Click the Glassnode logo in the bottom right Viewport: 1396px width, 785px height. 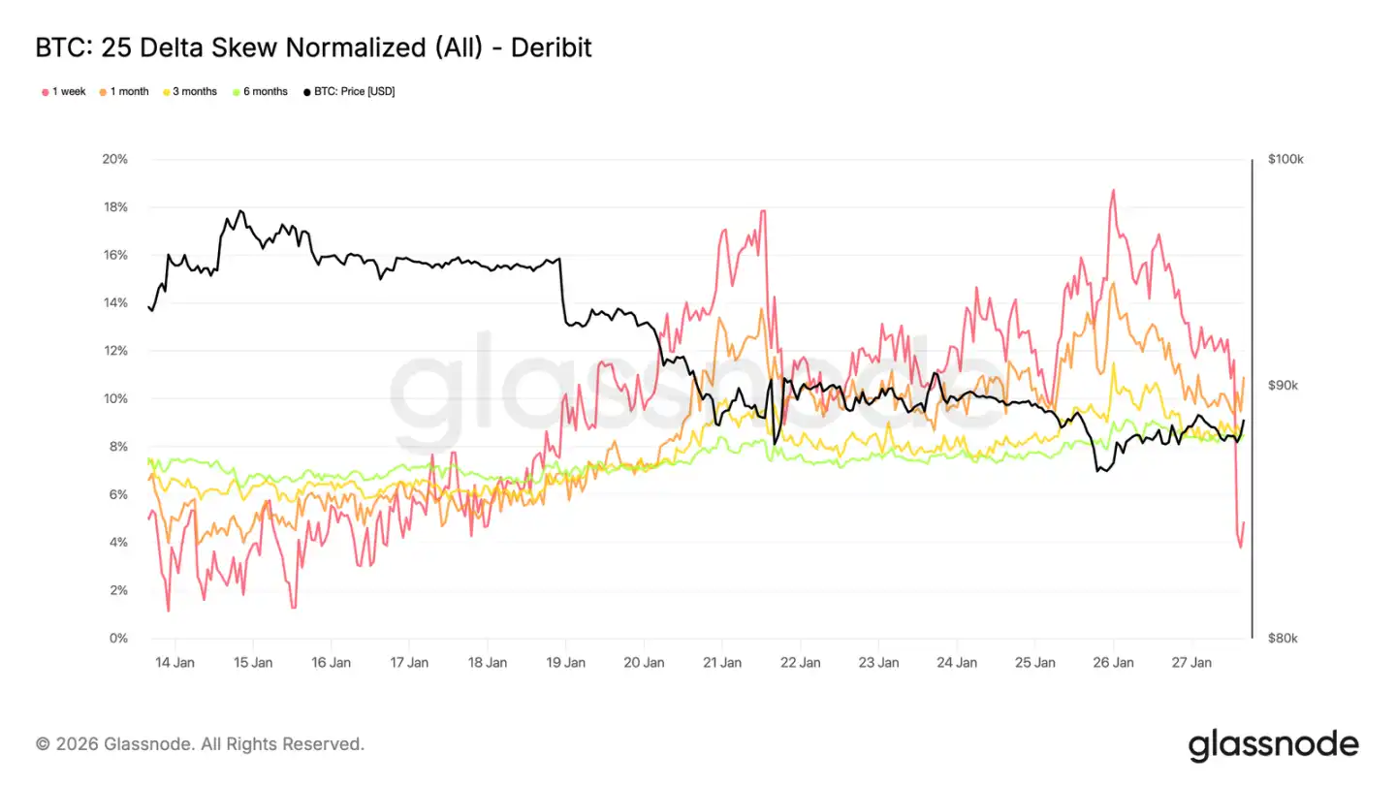tap(1273, 744)
